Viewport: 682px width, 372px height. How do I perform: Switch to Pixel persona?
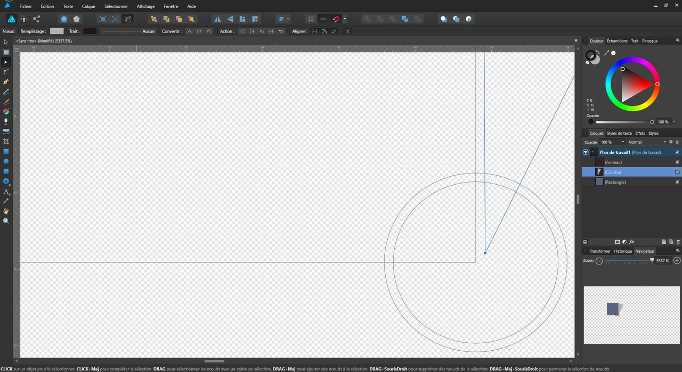24,19
